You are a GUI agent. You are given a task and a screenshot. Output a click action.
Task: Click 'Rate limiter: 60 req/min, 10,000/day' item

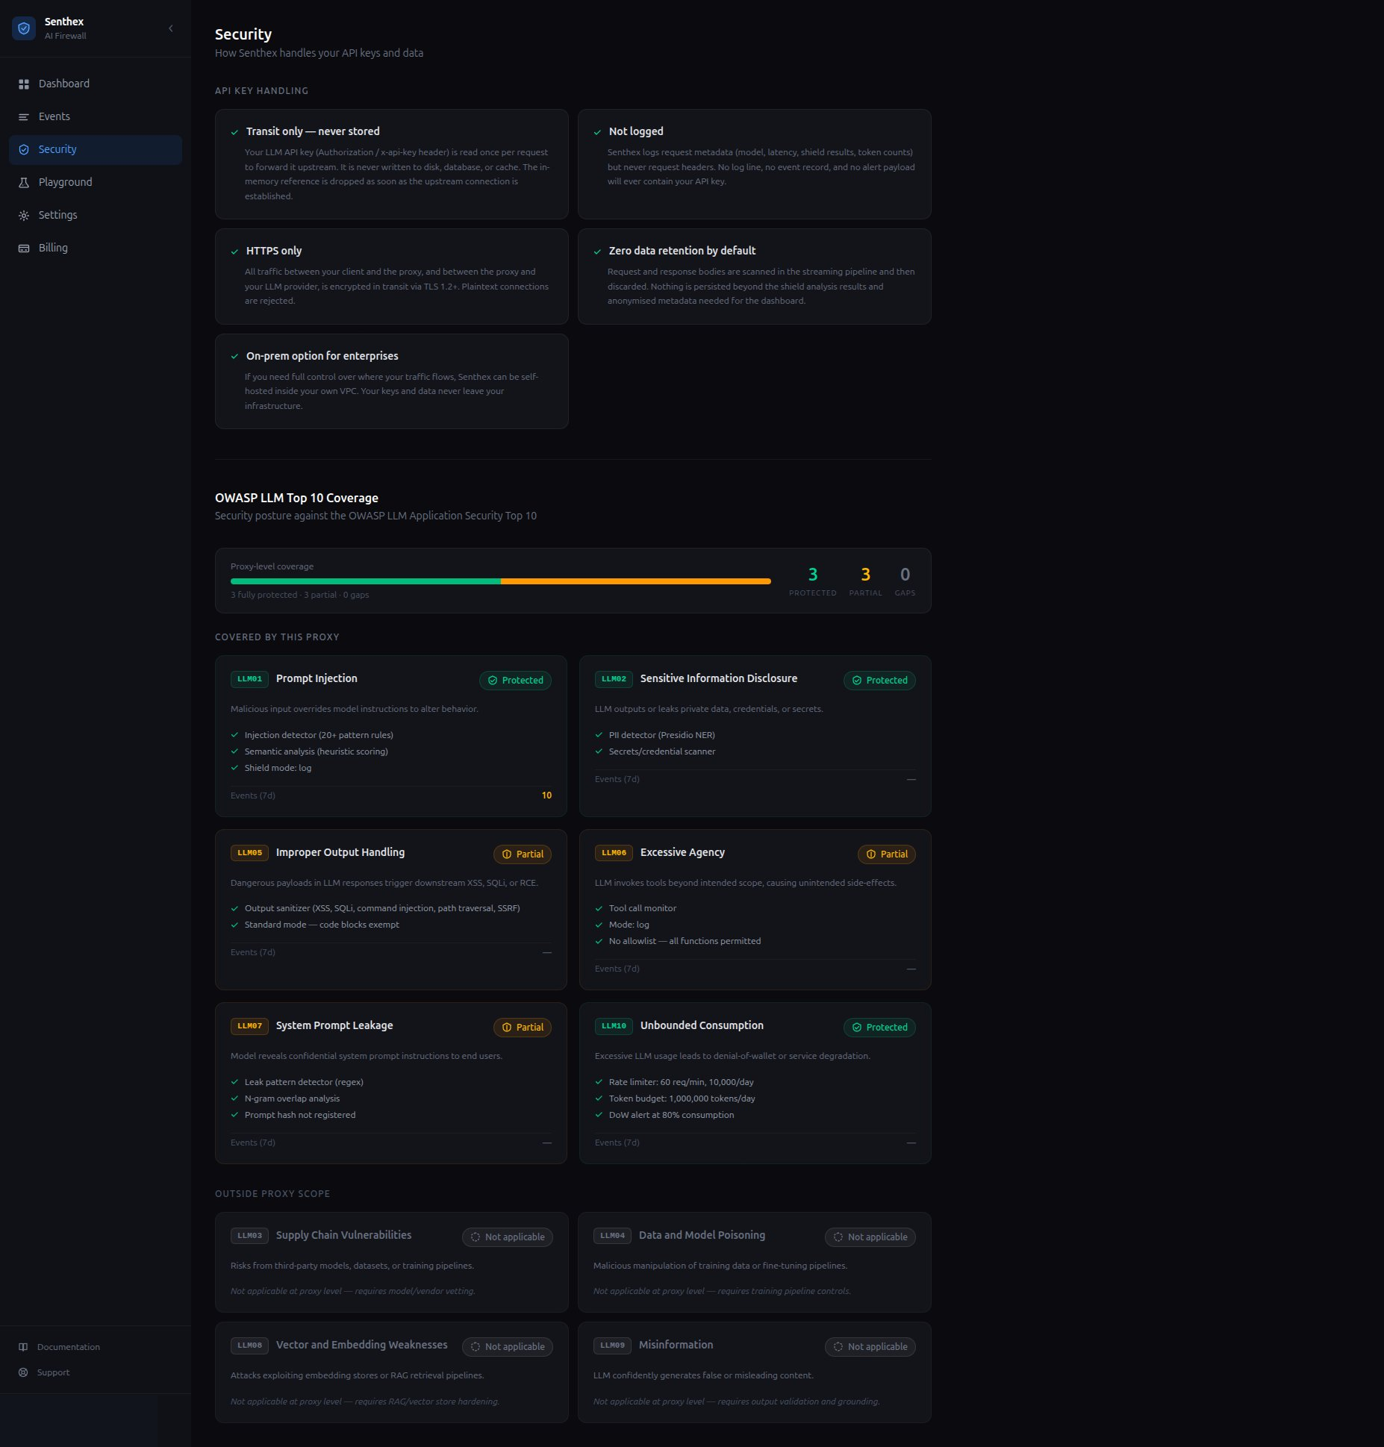tap(682, 1082)
